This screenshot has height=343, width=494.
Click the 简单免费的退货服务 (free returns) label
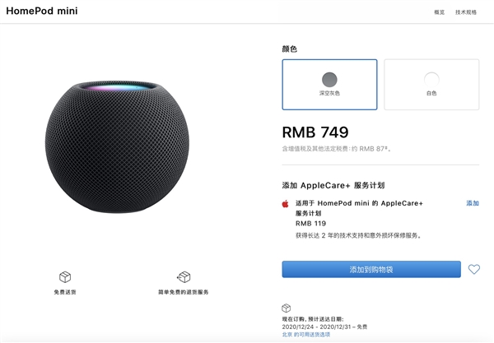point(184,292)
